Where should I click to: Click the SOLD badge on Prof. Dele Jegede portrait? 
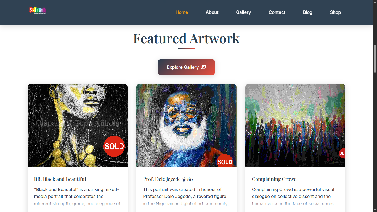[225, 161]
